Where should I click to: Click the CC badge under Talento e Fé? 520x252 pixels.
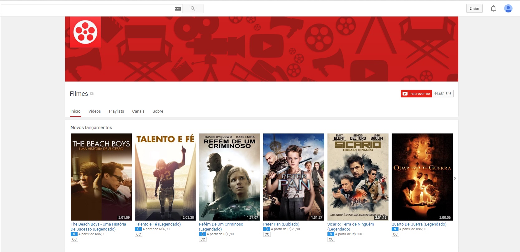[x=139, y=234]
